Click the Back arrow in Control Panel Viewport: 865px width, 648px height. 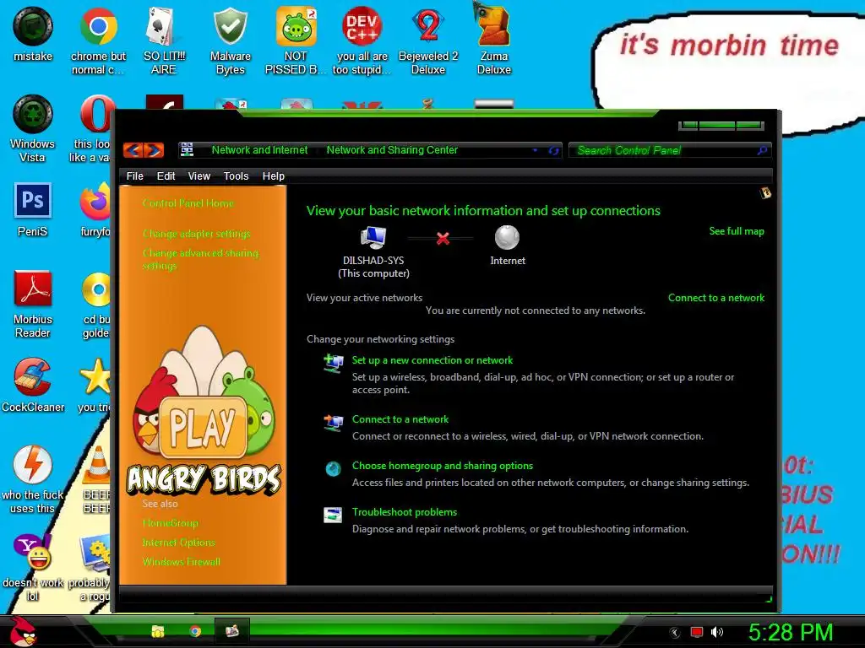click(133, 149)
